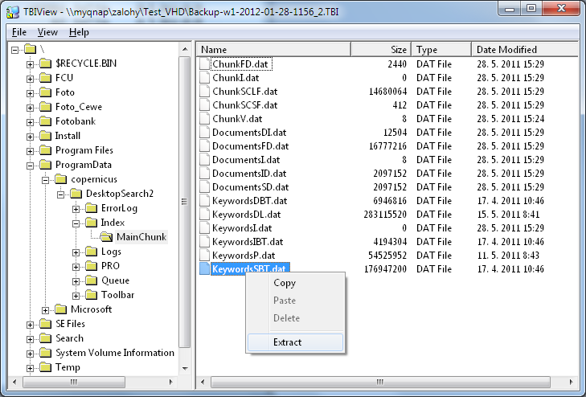Viewport: 586px width, 397px height.
Task: Click the open MainChunk folder icon
Action: 107,237
